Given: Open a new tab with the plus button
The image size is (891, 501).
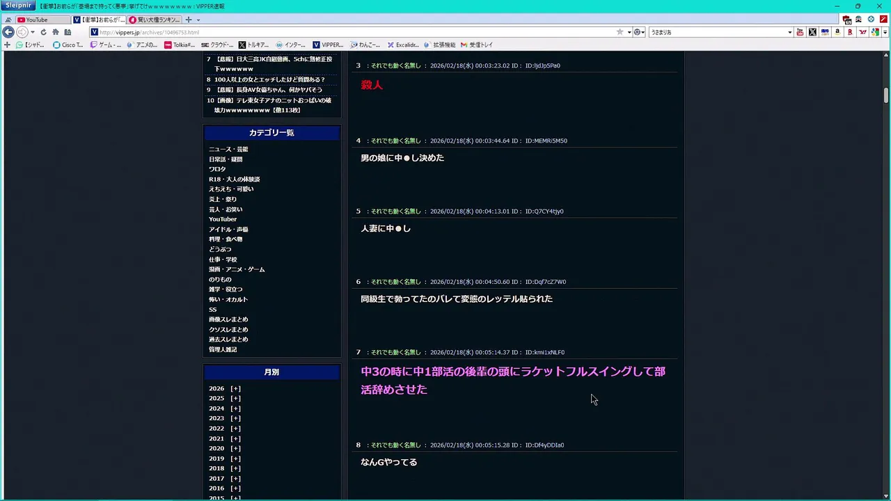Looking at the screenshot, I should [188, 19].
